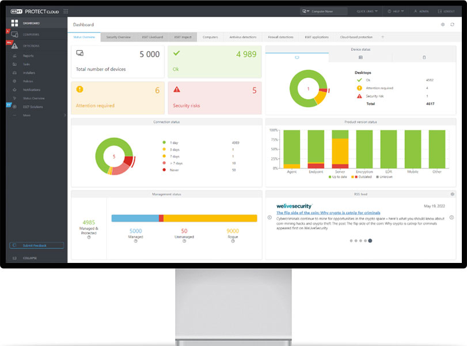The width and height of the screenshot is (467, 346).
Task: Open the Help dropdown menu
Action: (x=396, y=12)
